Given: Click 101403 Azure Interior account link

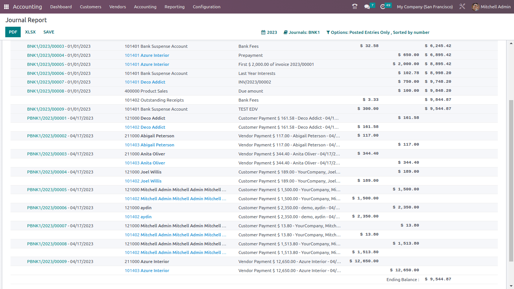Looking at the screenshot, I should click(x=147, y=271).
